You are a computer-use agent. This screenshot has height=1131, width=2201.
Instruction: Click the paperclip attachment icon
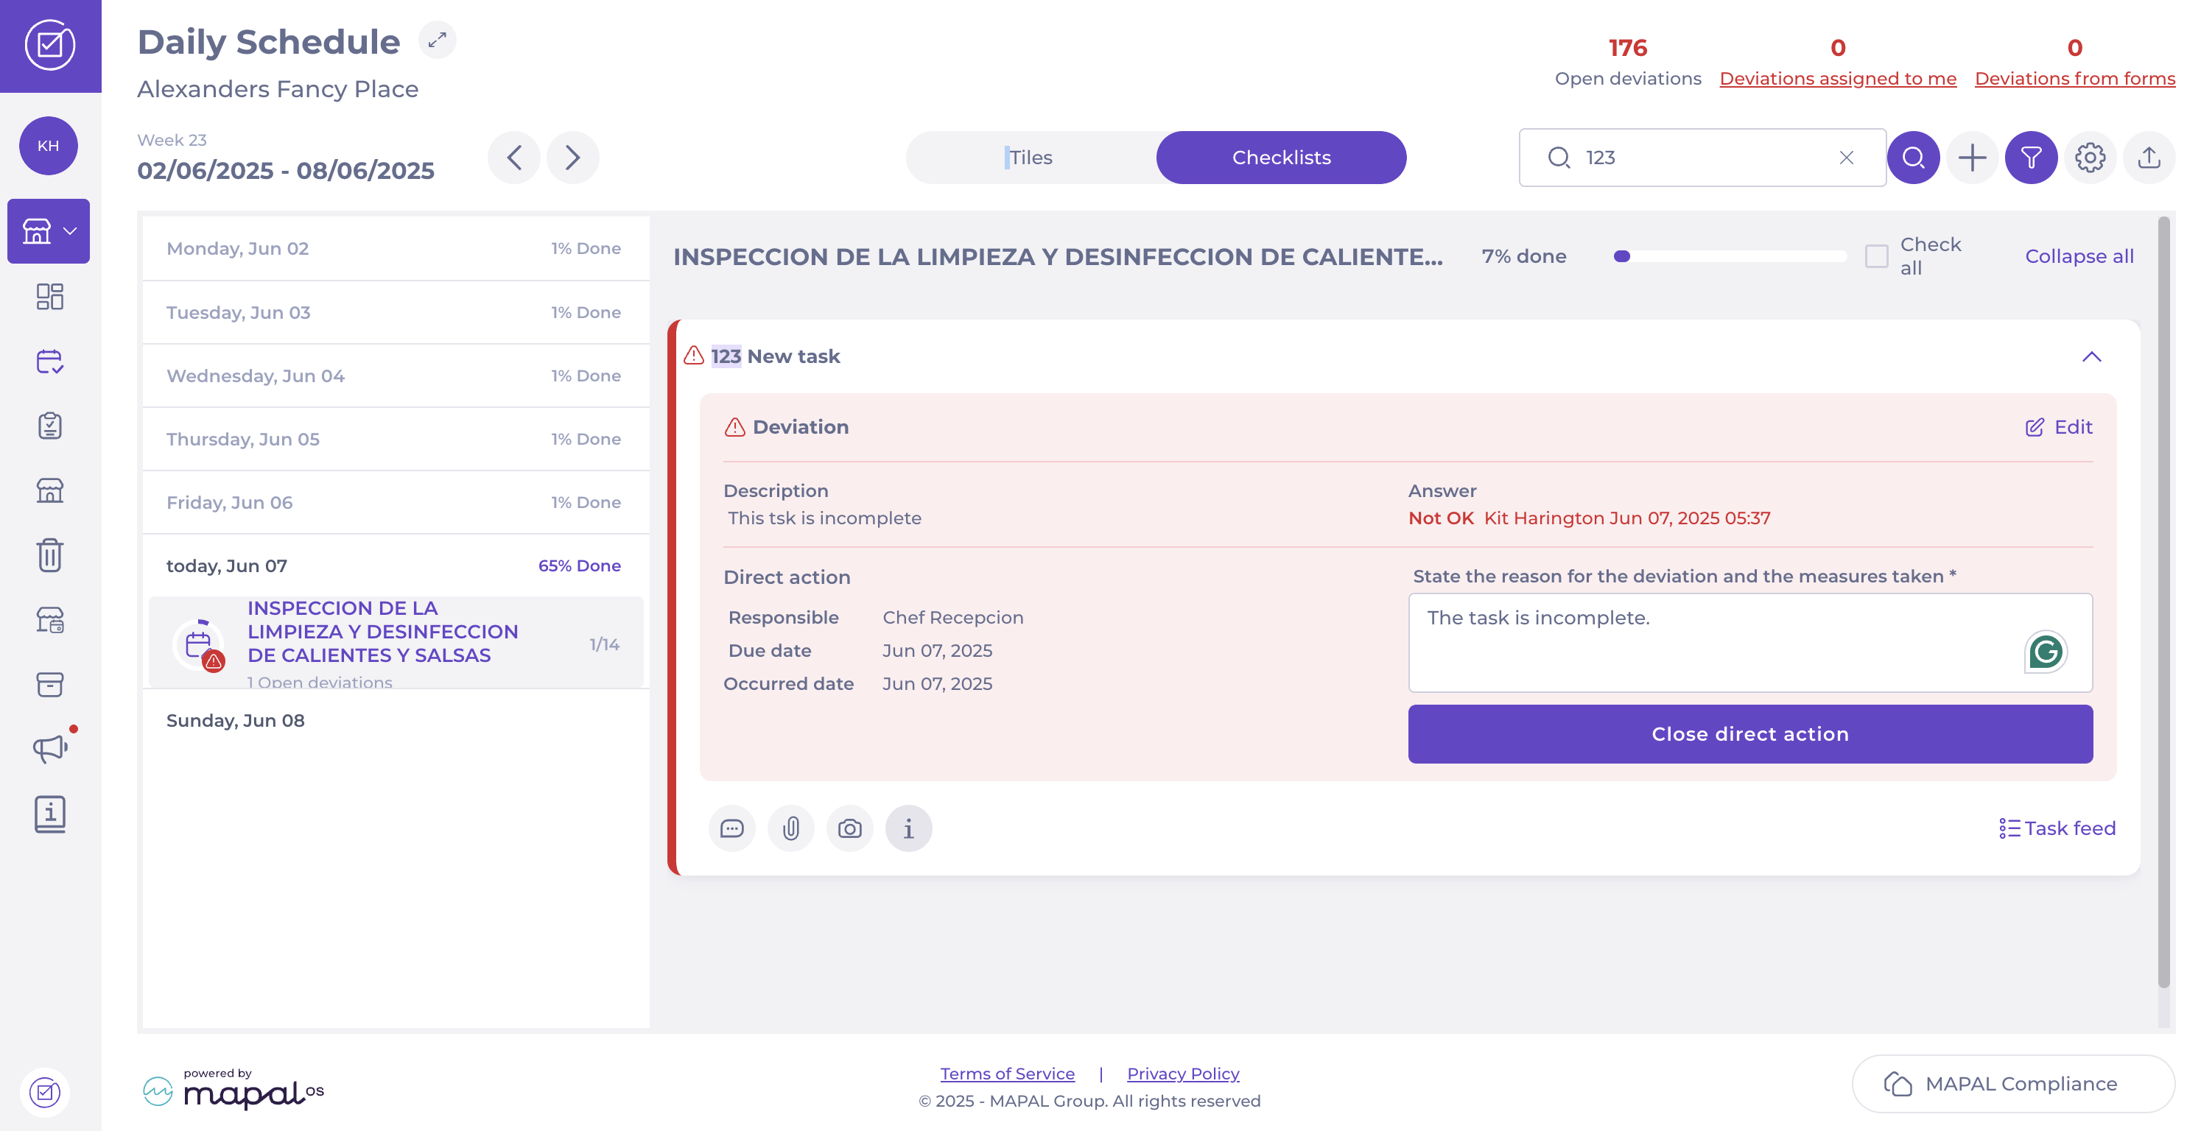(x=790, y=828)
